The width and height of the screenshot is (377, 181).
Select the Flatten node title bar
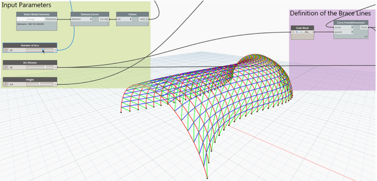[x=133, y=14]
